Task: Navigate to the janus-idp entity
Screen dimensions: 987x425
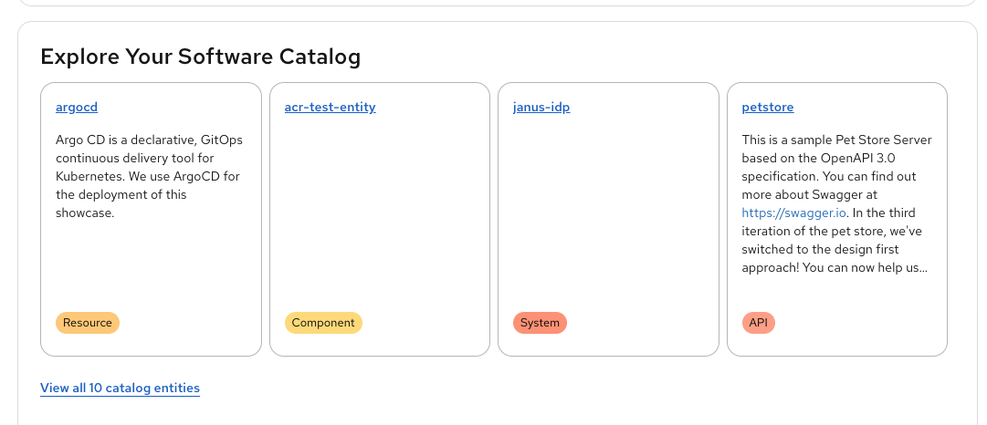Action: point(542,108)
